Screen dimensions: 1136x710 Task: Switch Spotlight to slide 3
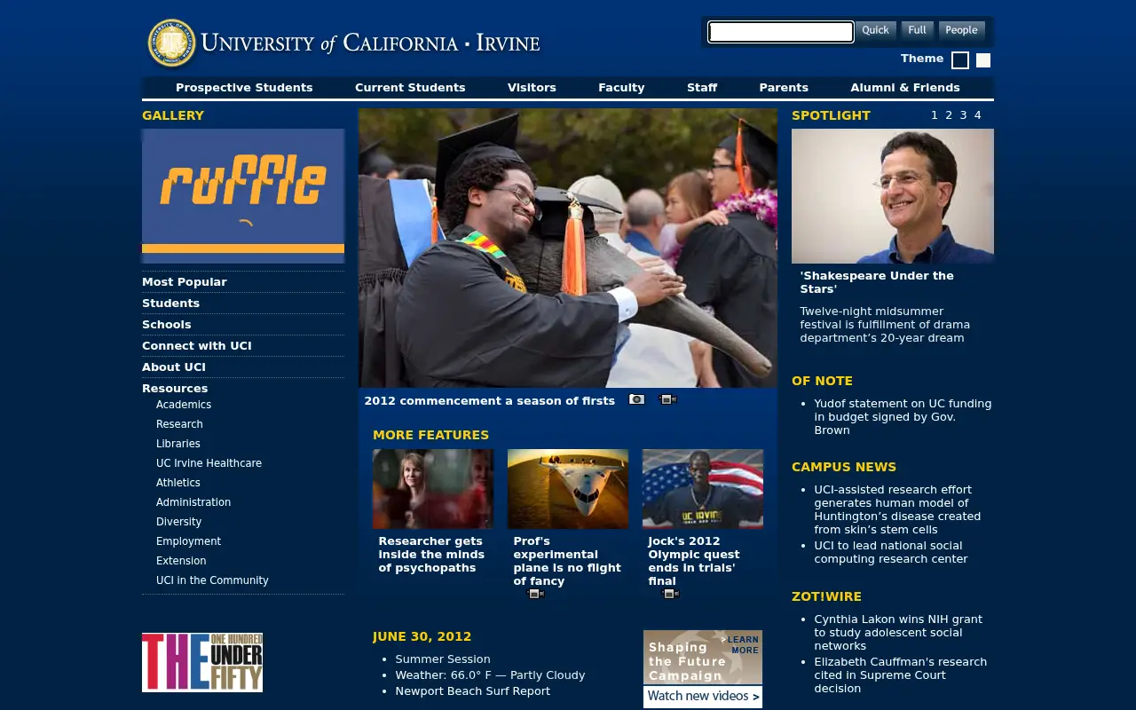[x=963, y=115]
